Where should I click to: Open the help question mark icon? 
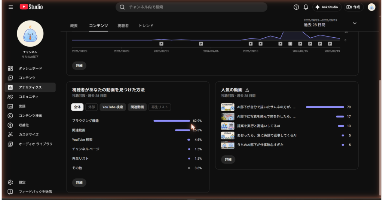[296, 7]
